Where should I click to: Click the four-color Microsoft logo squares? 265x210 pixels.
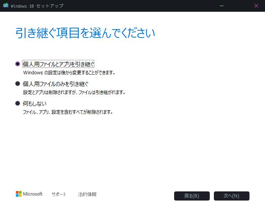point(19,194)
